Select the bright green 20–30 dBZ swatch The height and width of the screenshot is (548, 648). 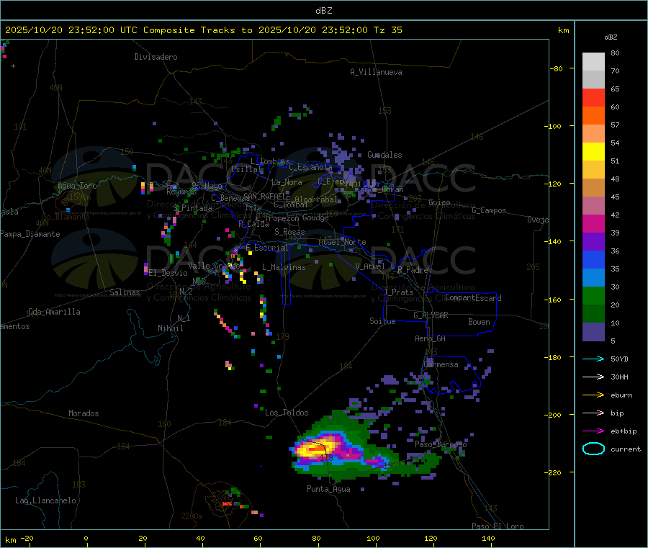point(593,295)
